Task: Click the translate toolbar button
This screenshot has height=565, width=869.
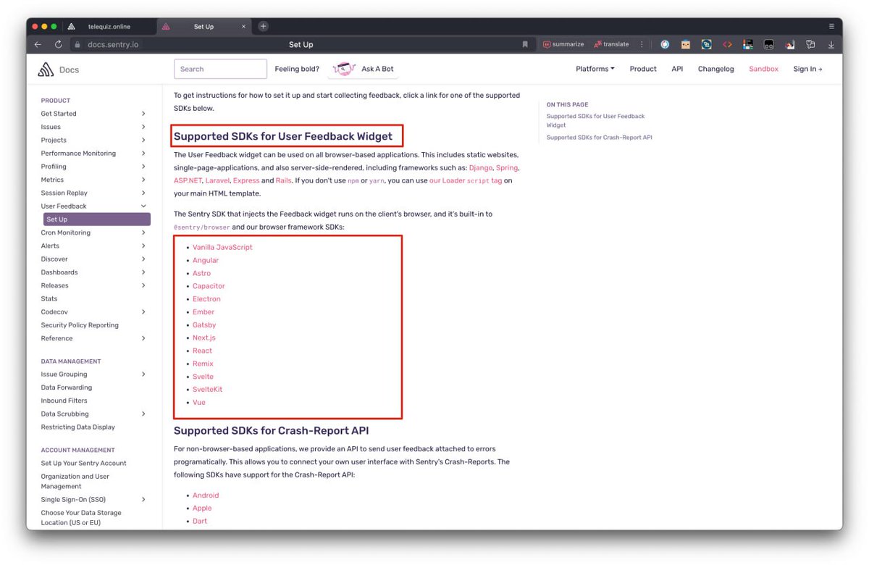Action: tap(611, 44)
